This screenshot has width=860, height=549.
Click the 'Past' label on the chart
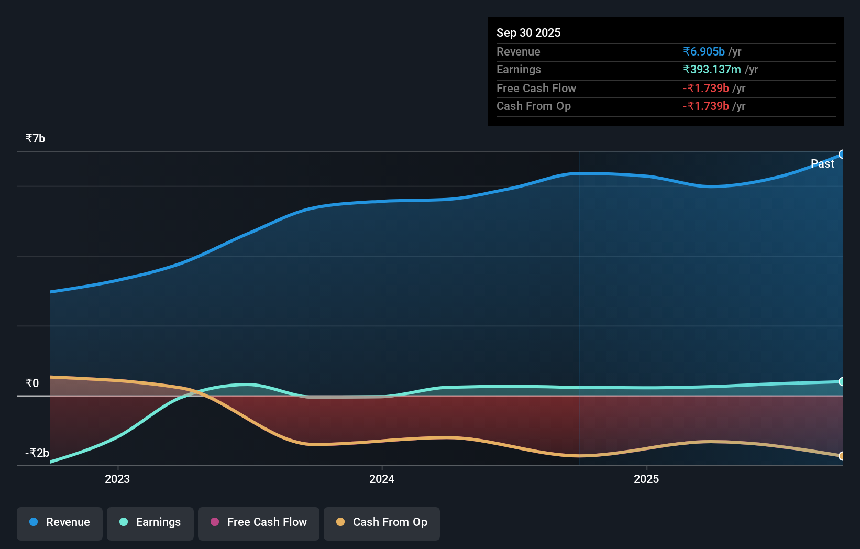click(823, 163)
